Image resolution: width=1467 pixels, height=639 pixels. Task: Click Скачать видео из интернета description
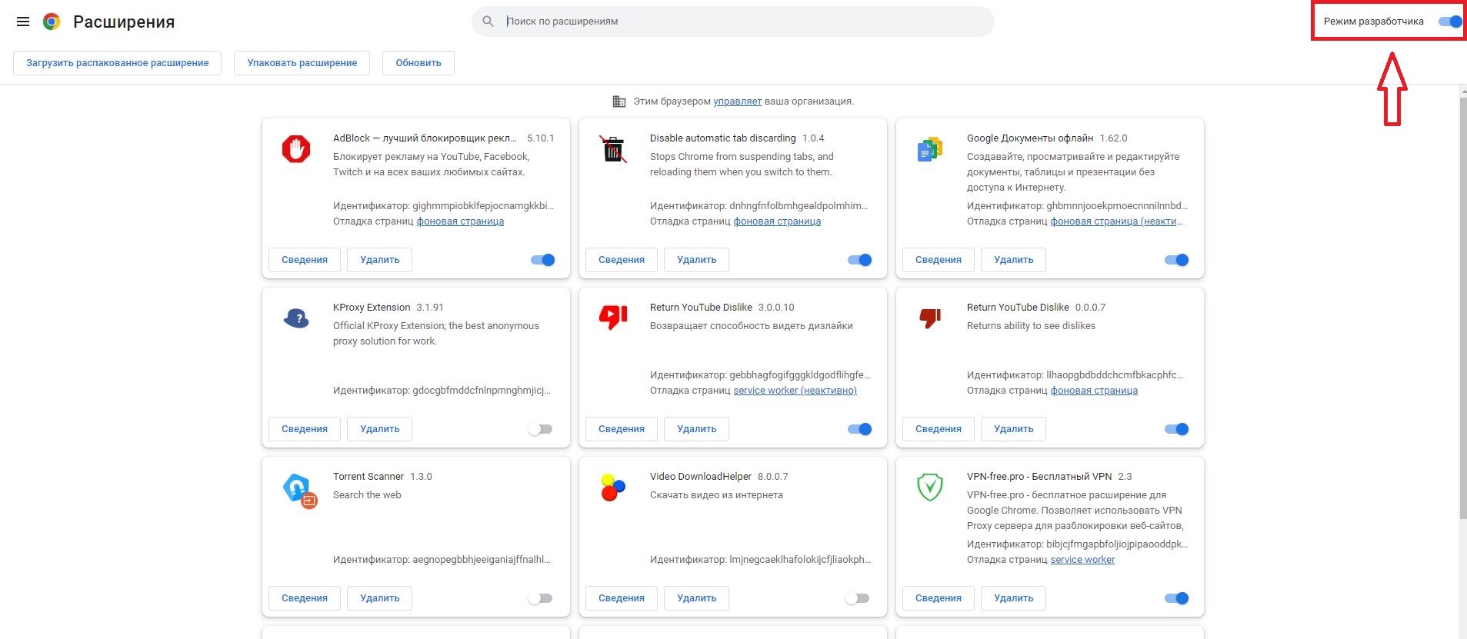point(716,495)
